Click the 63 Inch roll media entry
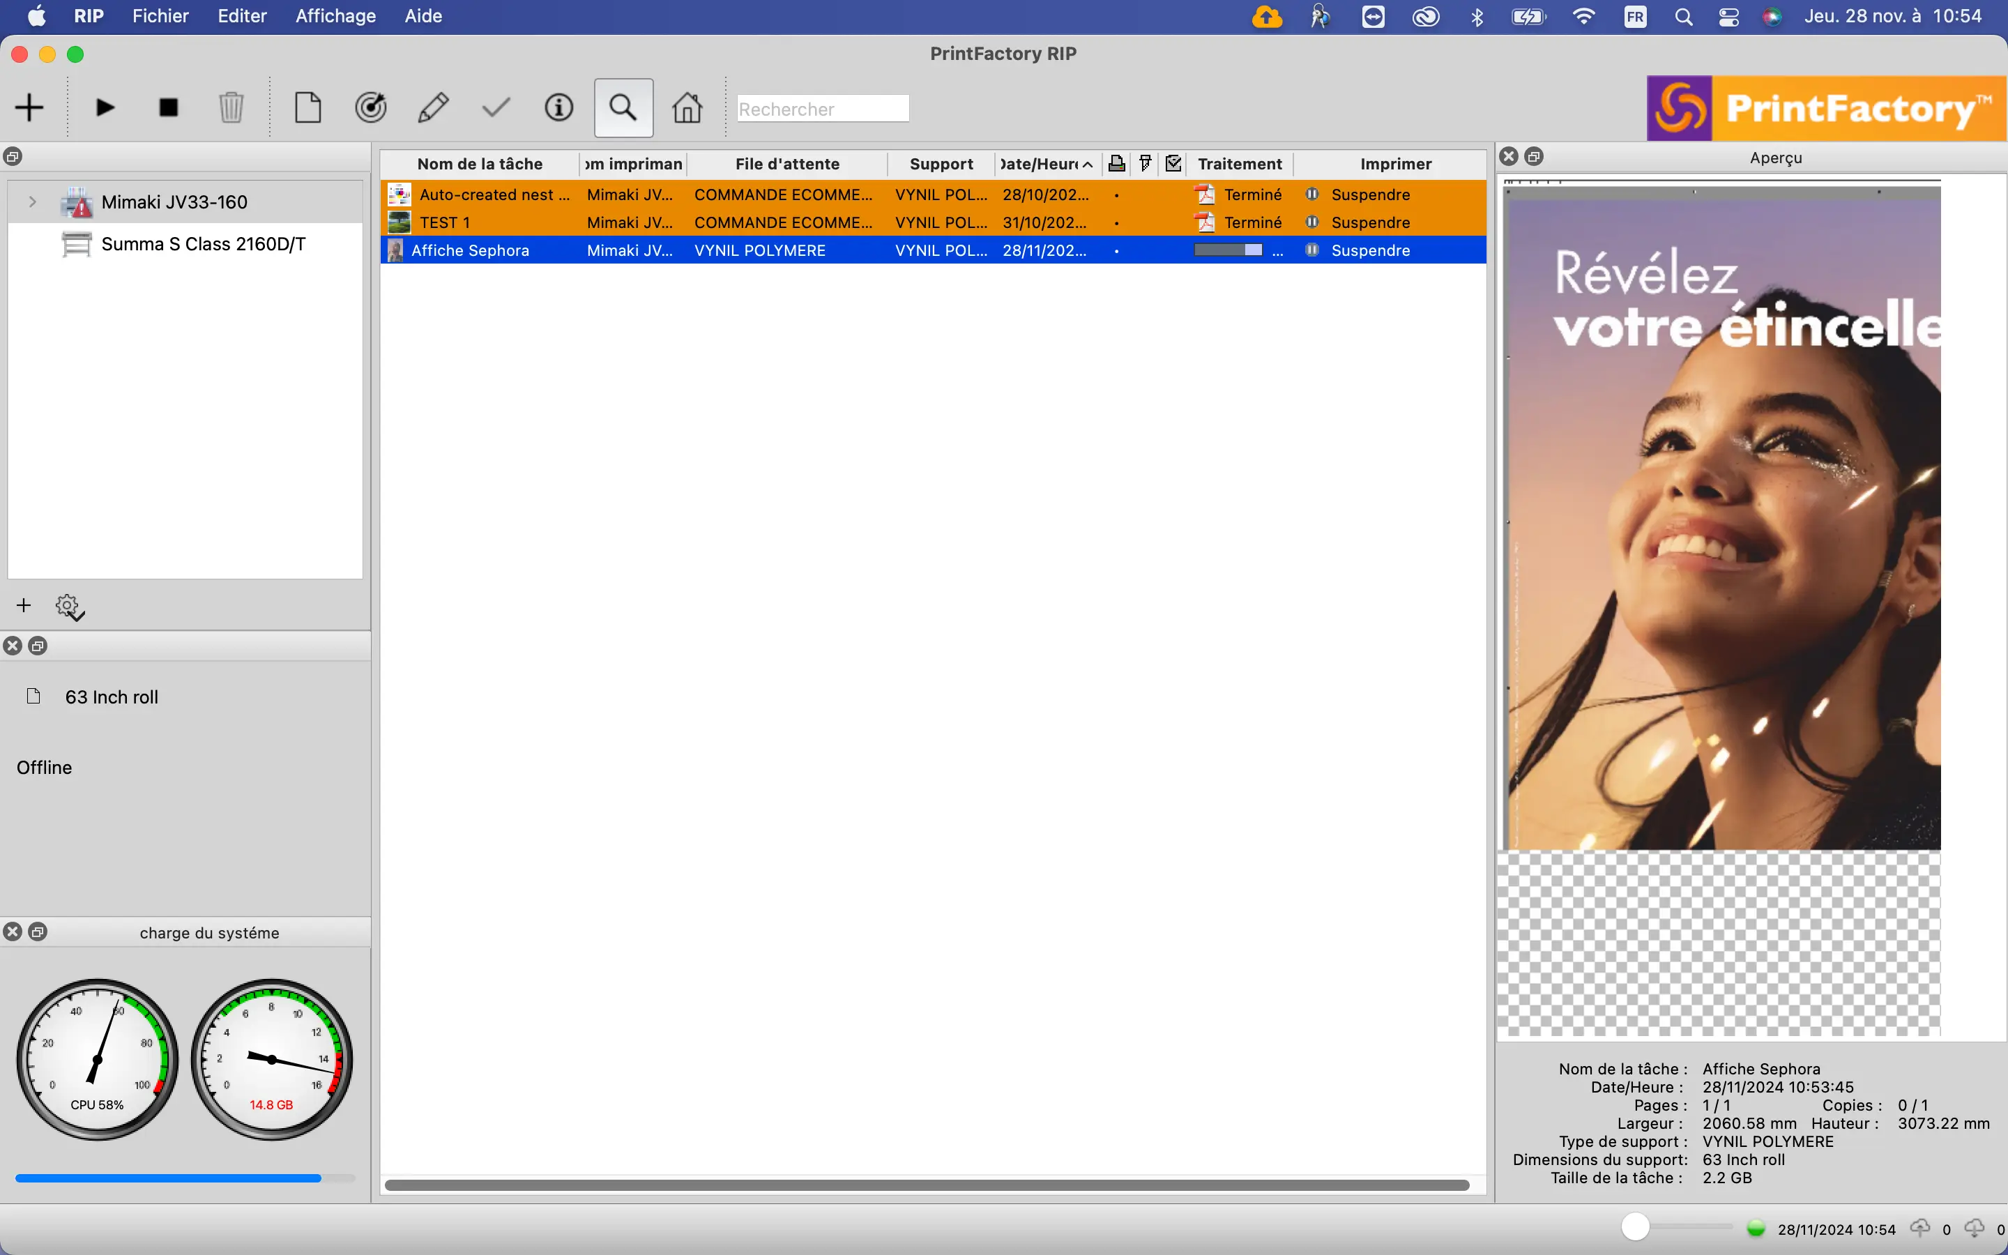Viewport: 2008px width, 1255px height. coord(111,697)
